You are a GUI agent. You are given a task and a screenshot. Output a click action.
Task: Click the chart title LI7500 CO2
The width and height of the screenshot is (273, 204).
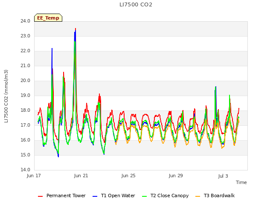[136, 5]
